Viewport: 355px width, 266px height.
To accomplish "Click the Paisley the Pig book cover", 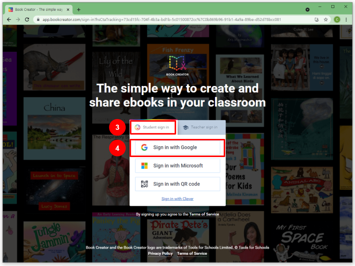I will point(116,237).
